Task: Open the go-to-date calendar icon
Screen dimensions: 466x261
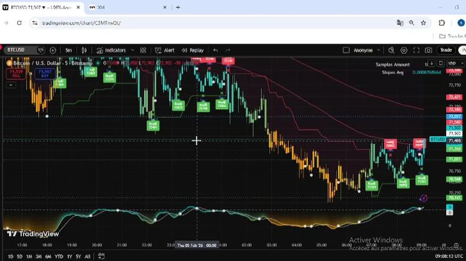Action: pos(101,256)
